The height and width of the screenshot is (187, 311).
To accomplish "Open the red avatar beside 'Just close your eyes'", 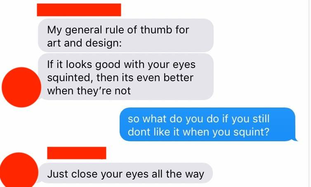I will tap(19, 170).
